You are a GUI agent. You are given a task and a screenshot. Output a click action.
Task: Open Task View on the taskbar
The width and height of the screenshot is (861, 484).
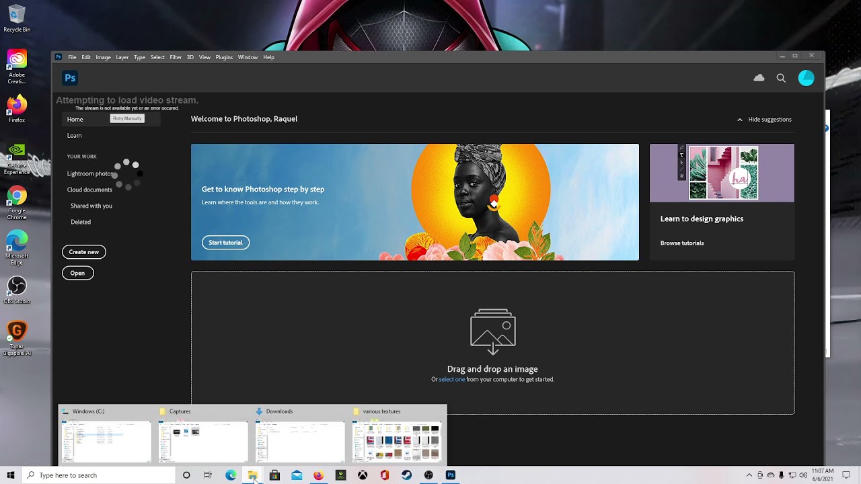pos(208,475)
